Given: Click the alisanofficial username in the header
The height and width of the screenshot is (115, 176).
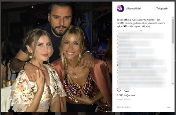Looking at the screenshot, I should coord(133,8).
